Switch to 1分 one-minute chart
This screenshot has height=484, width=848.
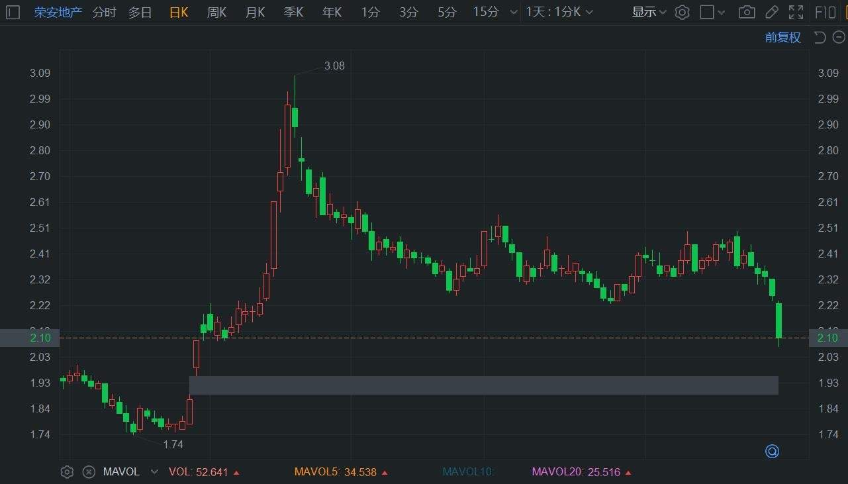pos(371,12)
